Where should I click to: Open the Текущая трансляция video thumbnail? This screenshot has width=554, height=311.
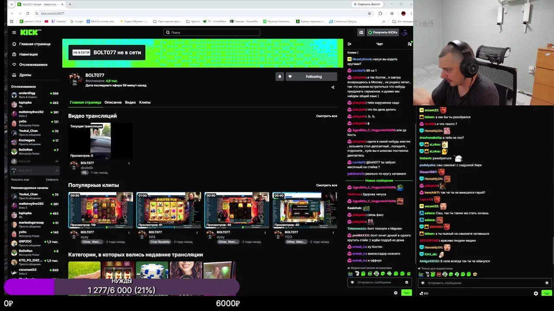tap(100, 141)
